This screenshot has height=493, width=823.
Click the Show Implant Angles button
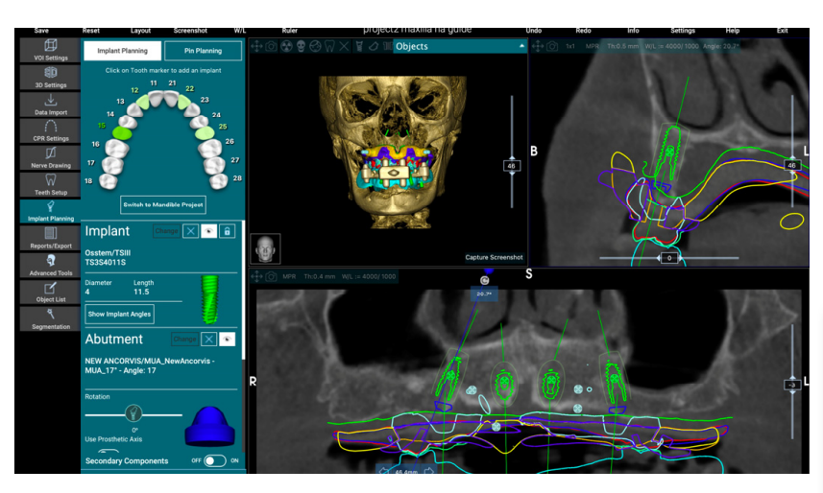pos(119,314)
